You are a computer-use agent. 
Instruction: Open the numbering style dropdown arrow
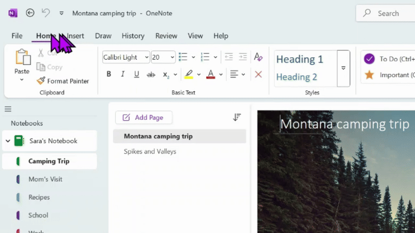(x=216, y=57)
